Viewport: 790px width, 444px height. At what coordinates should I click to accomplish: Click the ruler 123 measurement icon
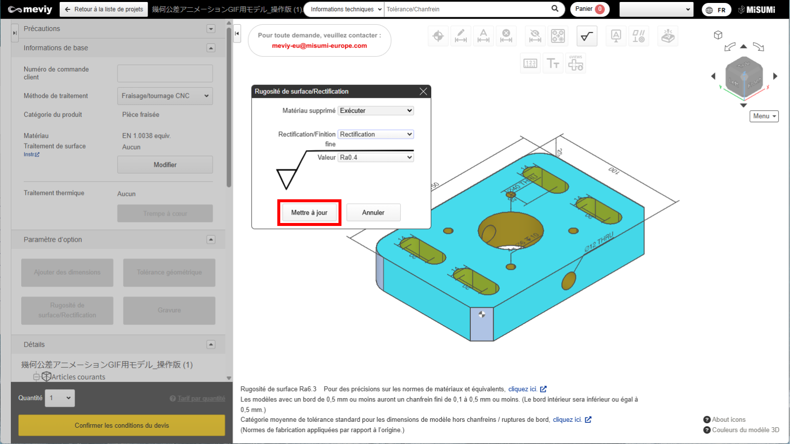pyautogui.click(x=530, y=64)
